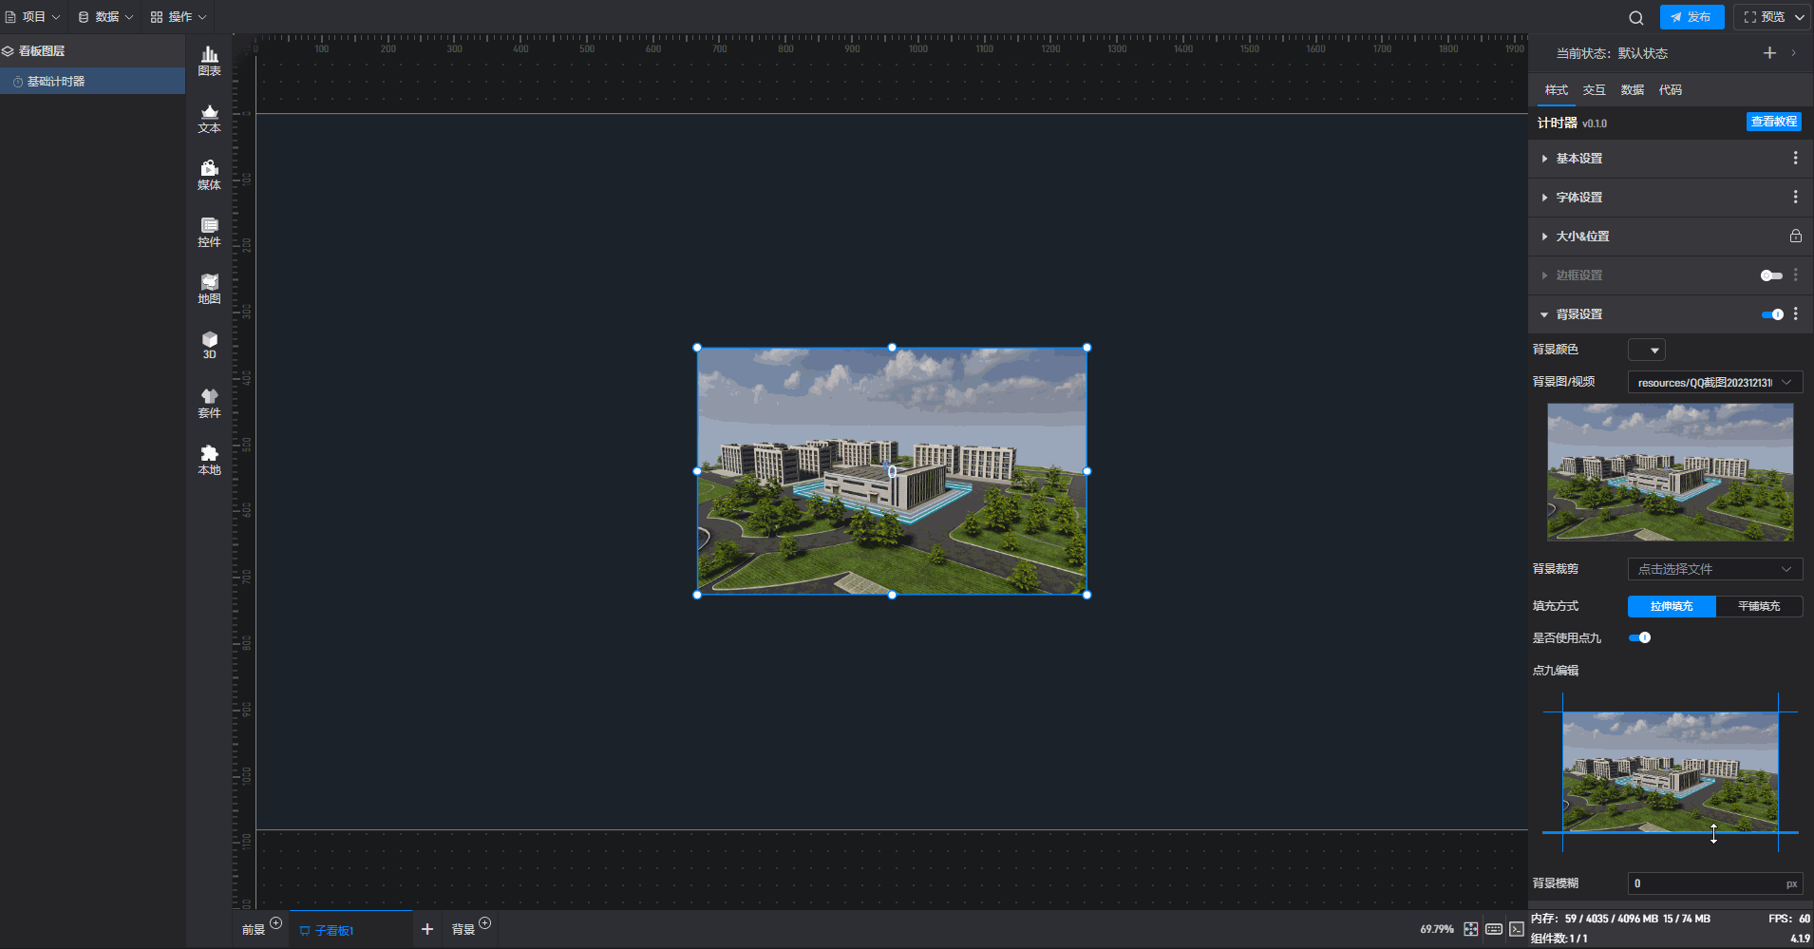Viewport: 1814px width, 949px height.
Task: Disable the 背景设置 background toggle
Action: [1771, 314]
